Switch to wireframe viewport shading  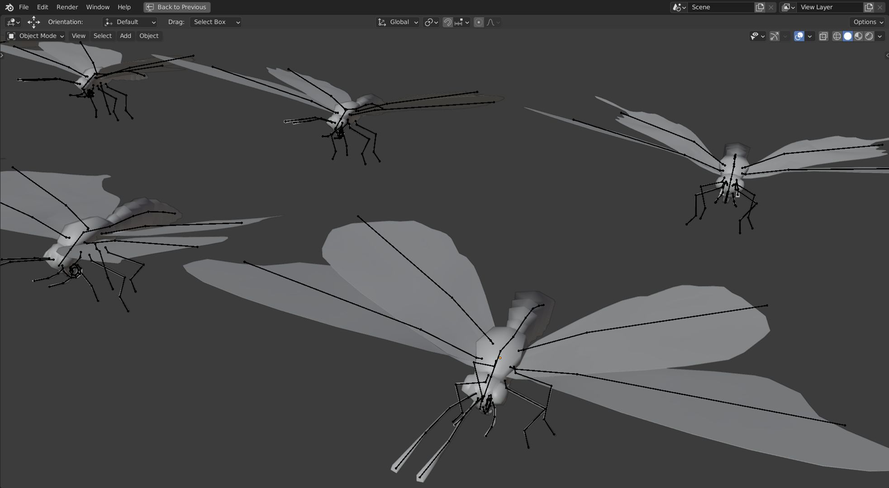(x=837, y=36)
